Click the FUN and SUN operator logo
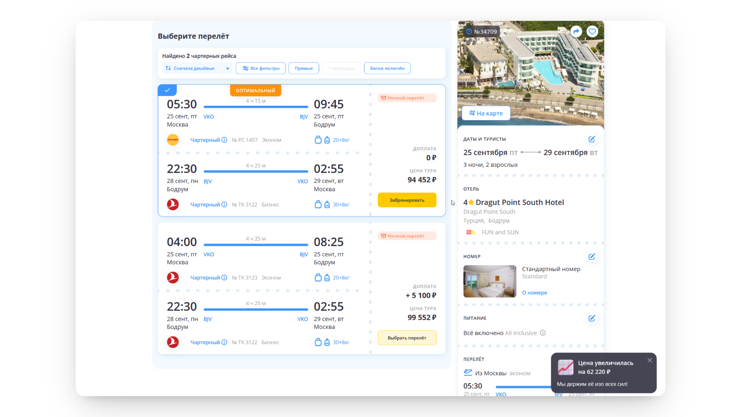This screenshot has height=417, width=741. coord(471,232)
